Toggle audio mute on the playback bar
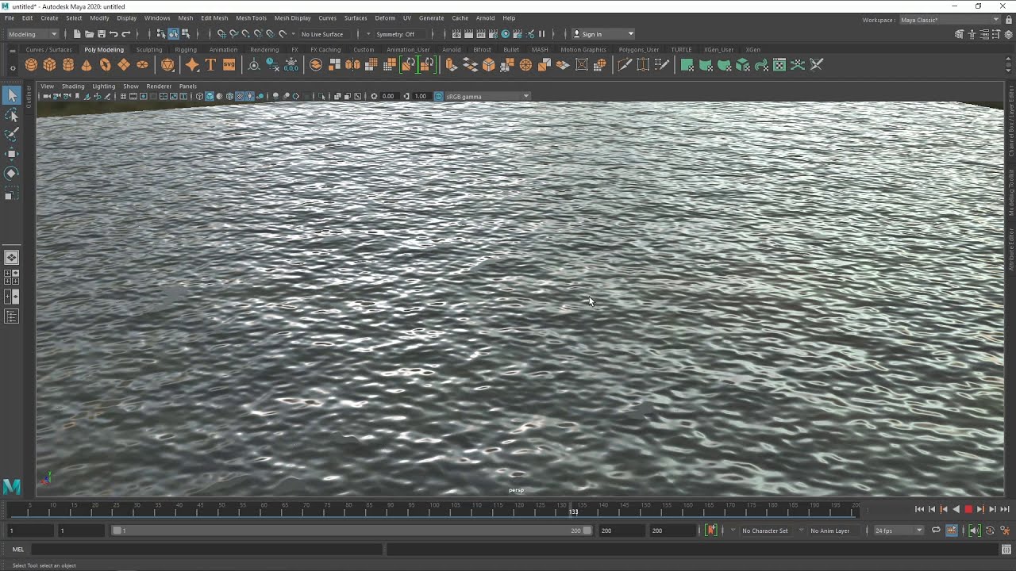This screenshot has width=1016, height=571. pos(975,531)
